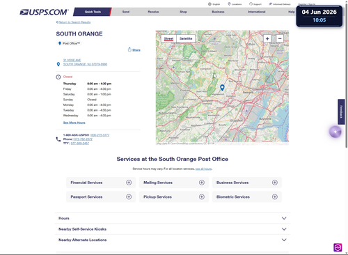Viewport: 348px width, 255px height.
Task: Open the 31 Vose Ave address link
Action: (x=85, y=62)
